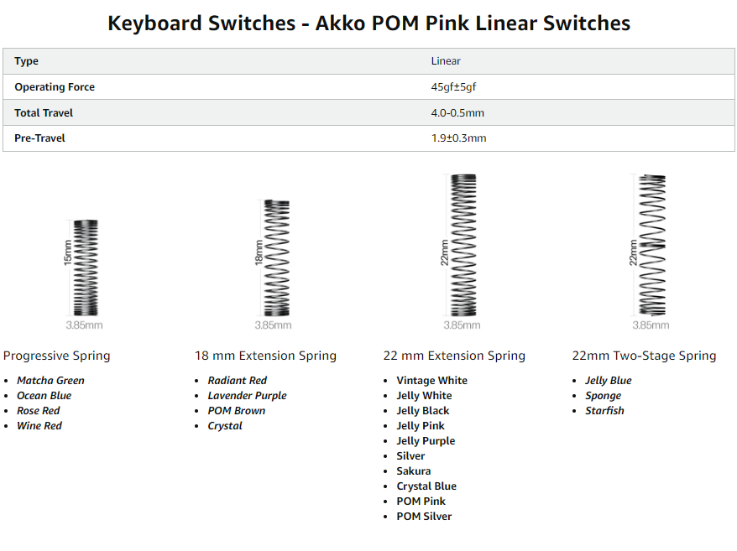Click the 18mm Extension Spring image
Viewport: 737px width, 551px height.
click(273, 264)
